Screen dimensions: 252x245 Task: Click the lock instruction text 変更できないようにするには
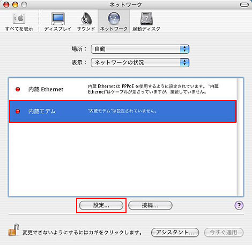(82, 233)
